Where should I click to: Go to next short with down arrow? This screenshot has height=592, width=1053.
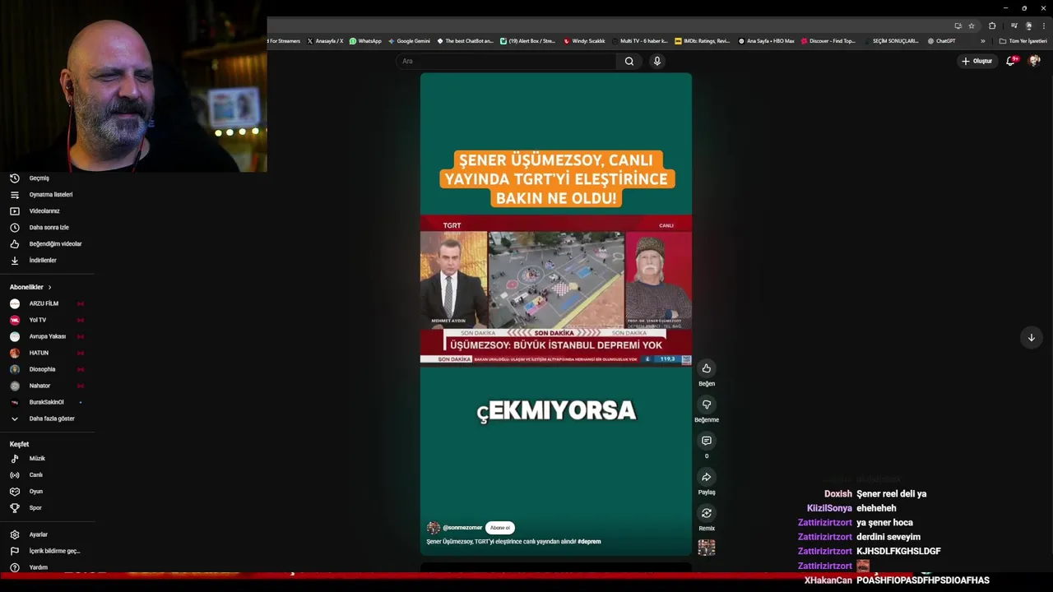coord(1031,338)
